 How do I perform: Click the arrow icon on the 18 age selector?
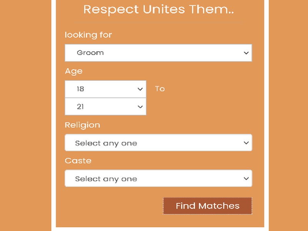[140, 89]
